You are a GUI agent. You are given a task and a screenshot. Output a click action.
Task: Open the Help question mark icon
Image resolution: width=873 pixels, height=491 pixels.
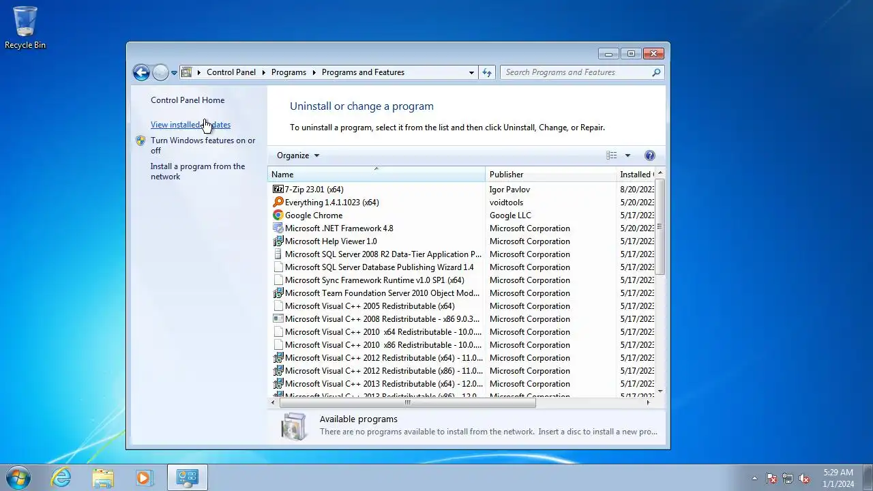pos(649,155)
